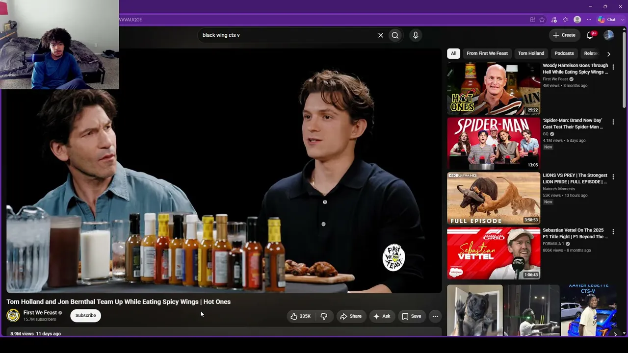Open browser media control music icon

click(554, 20)
